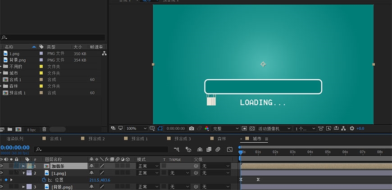Hide the [背景.png] layer eye
Viewport: 392px width, 190px height.
tap(1, 186)
